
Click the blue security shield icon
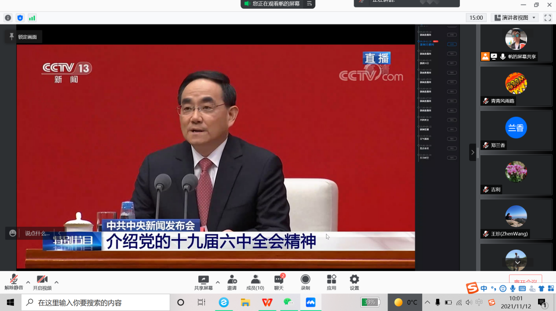[20, 18]
